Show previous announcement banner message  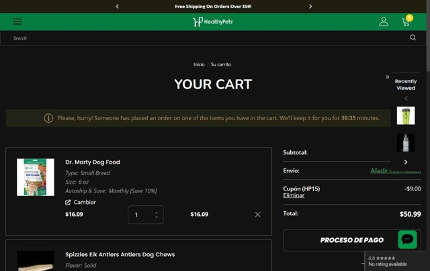coord(118,6)
